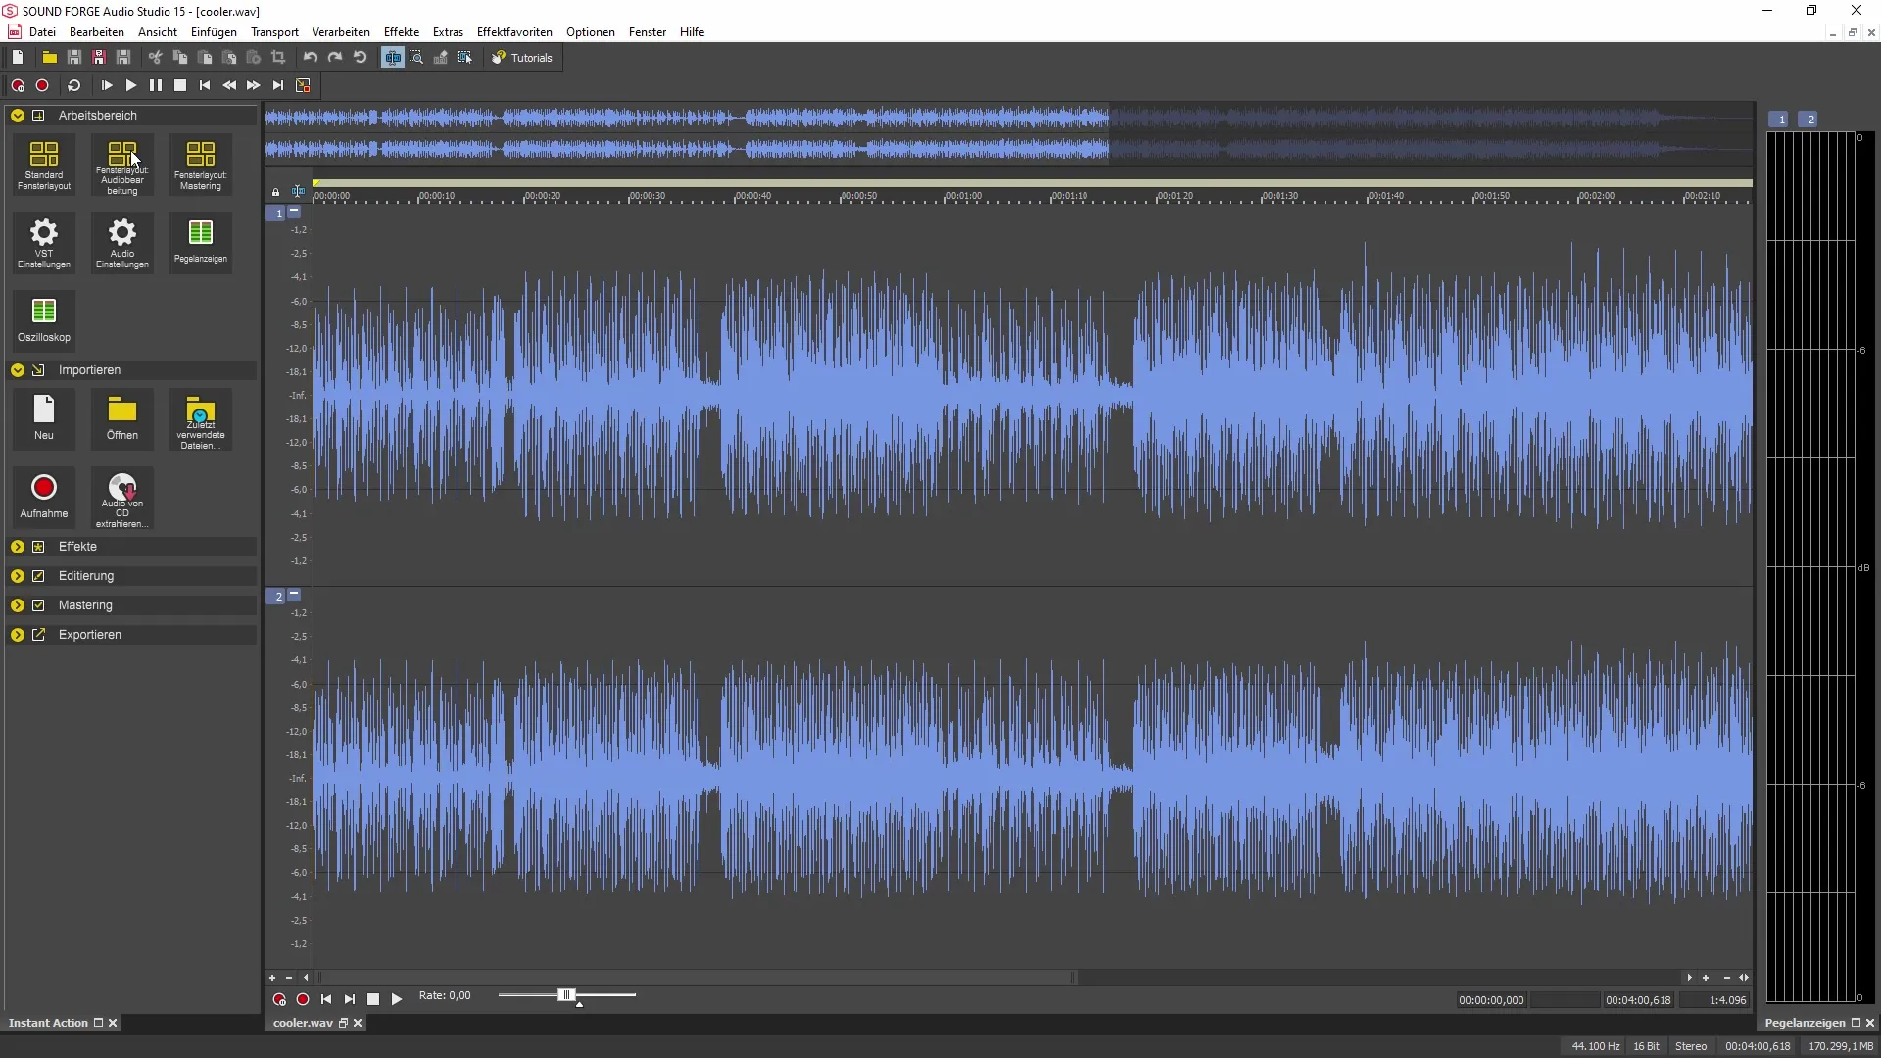Select the Fenster Standard layout icon
Image resolution: width=1881 pixels, height=1058 pixels.
[44, 164]
